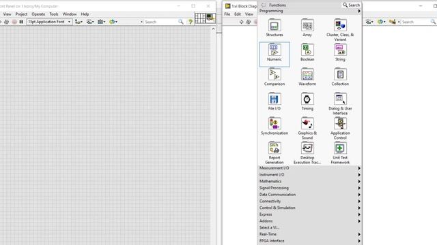
Task: Open Reorder dropdown in Block Diagram toolbar
Action: [x=381, y=22]
